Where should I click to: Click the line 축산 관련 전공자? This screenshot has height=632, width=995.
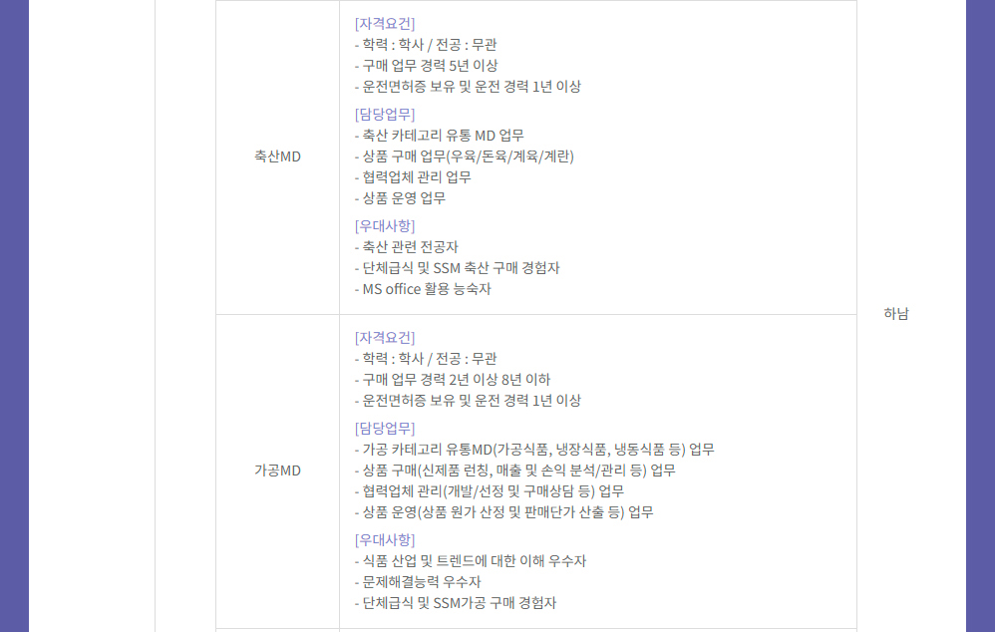coord(406,247)
